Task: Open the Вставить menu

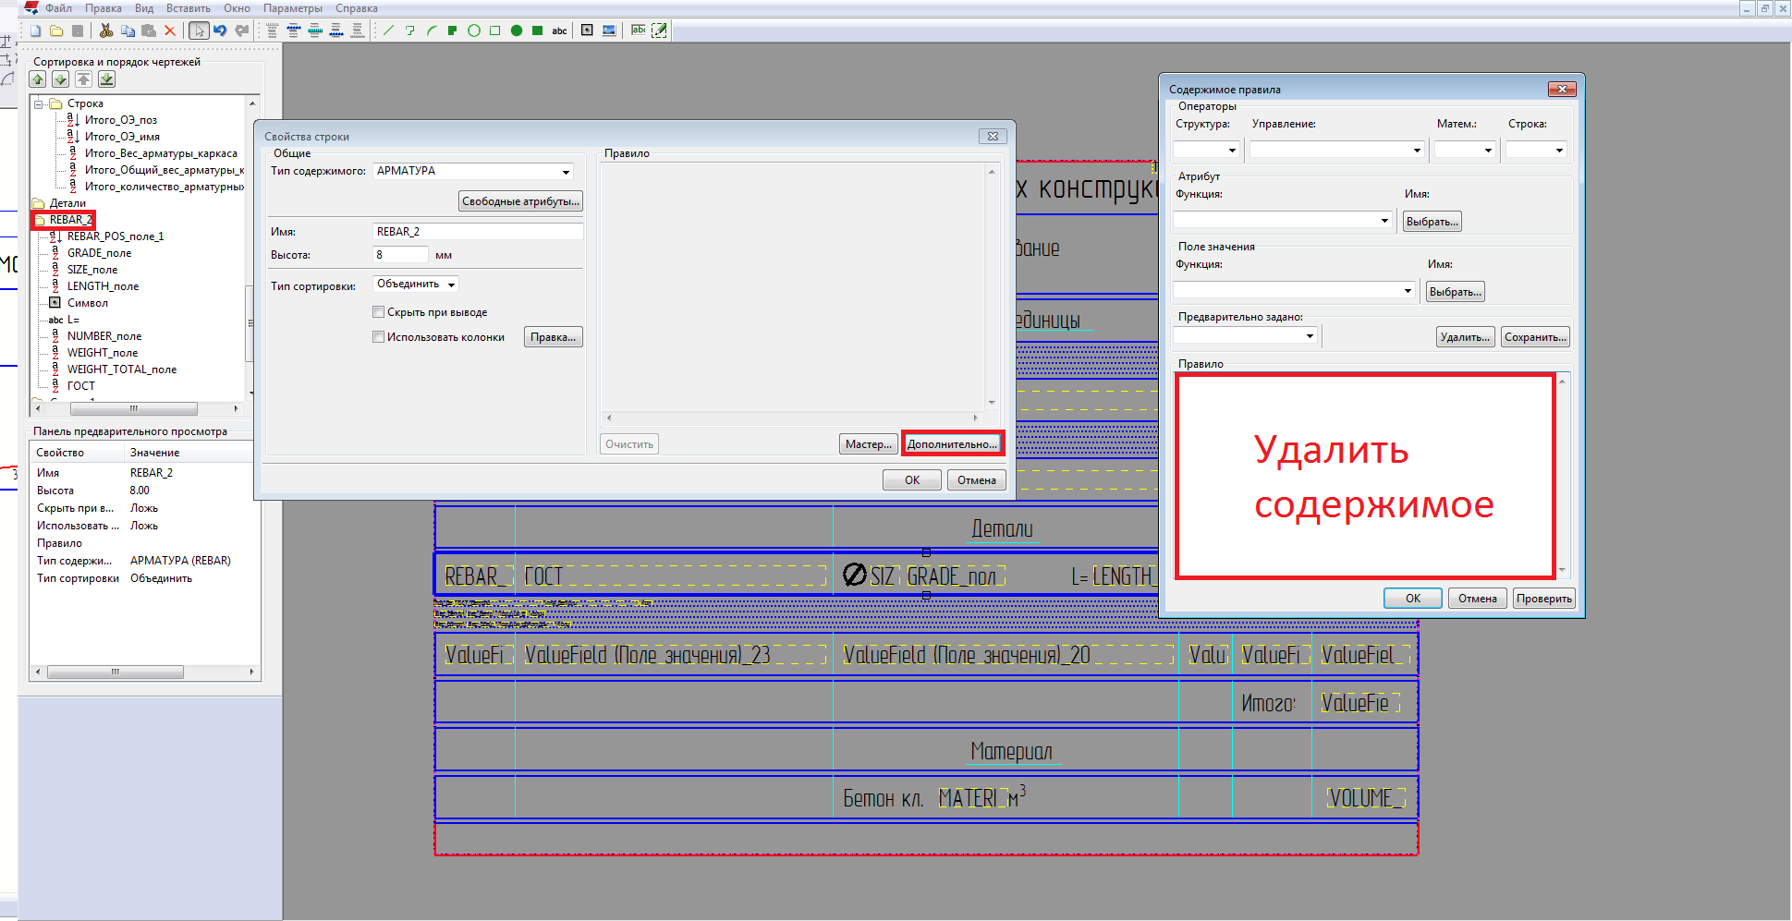Action: pyautogui.click(x=189, y=8)
